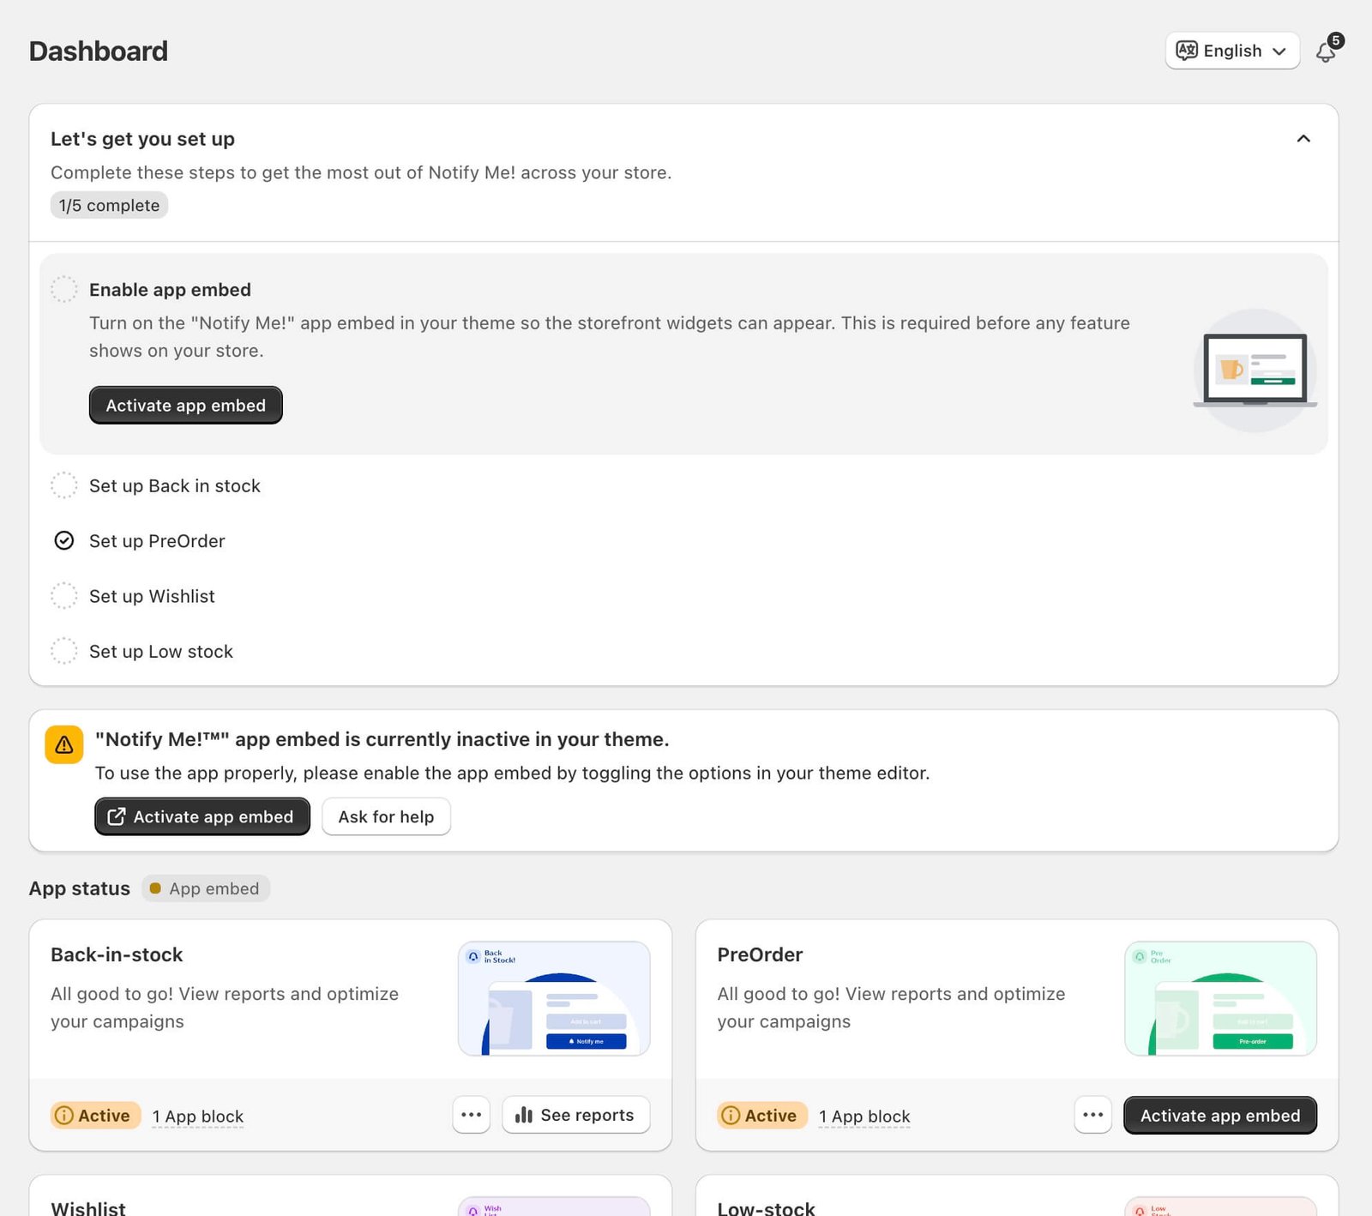Toggle the Set up Wishlist circle
The height and width of the screenshot is (1216, 1372).
click(64, 596)
